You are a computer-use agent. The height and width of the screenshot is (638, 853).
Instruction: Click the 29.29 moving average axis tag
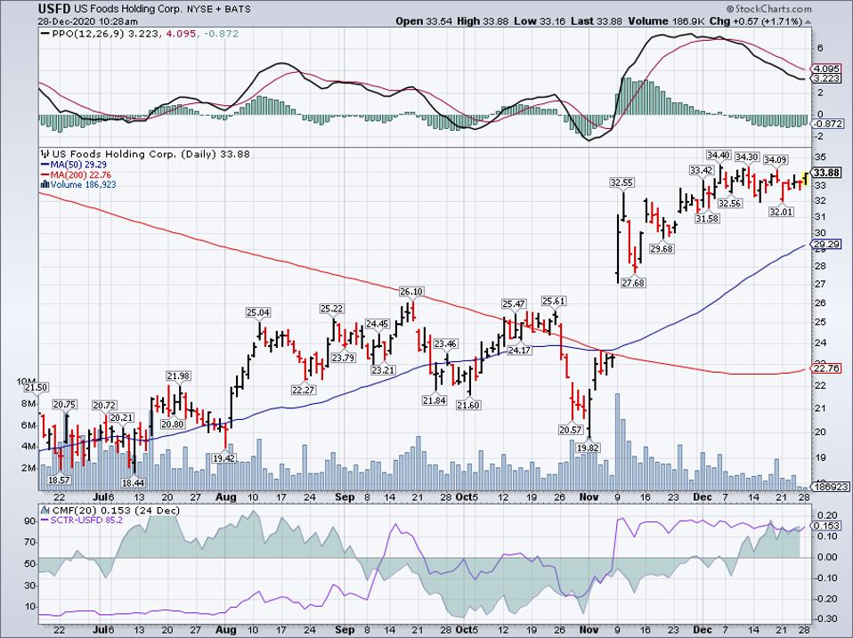click(x=825, y=245)
